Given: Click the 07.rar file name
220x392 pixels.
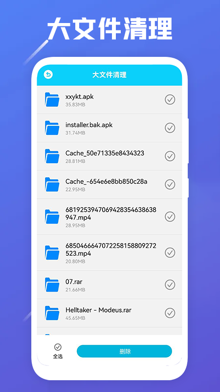Looking at the screenshot, I should [74, 282].
